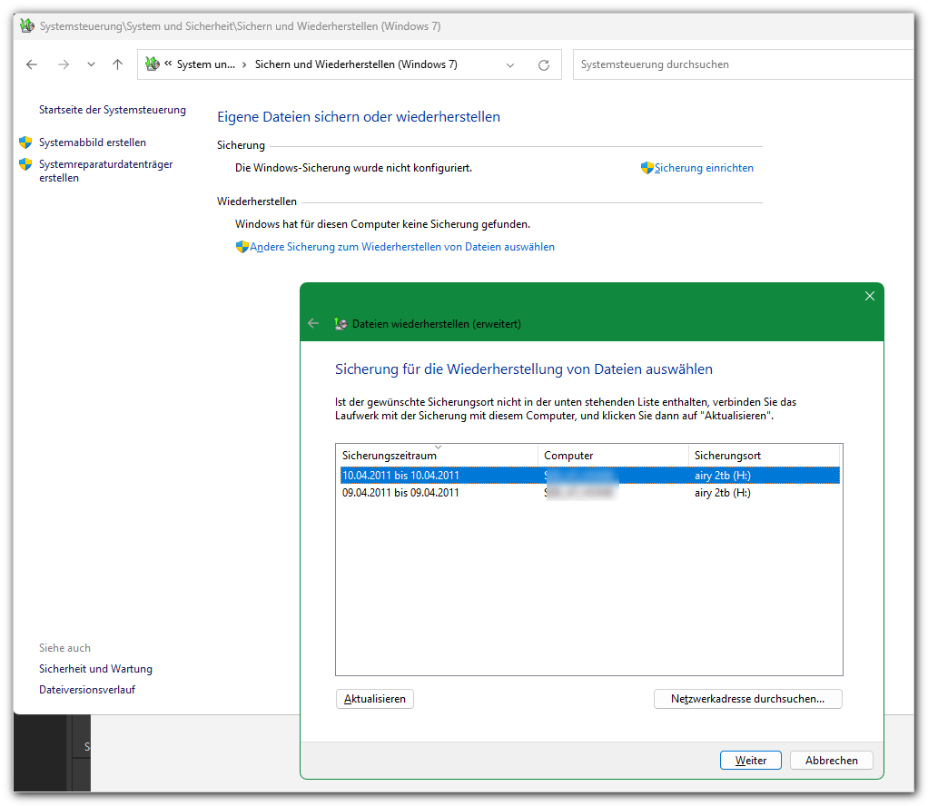Click the 'Aktualisieren' button
This screenshot has height=806, width=928.
(375, 699)
